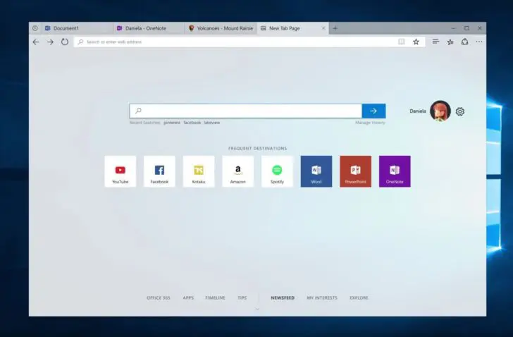Go forward with the forward arrow
This screenshot has height=337, width=513.
50,42
